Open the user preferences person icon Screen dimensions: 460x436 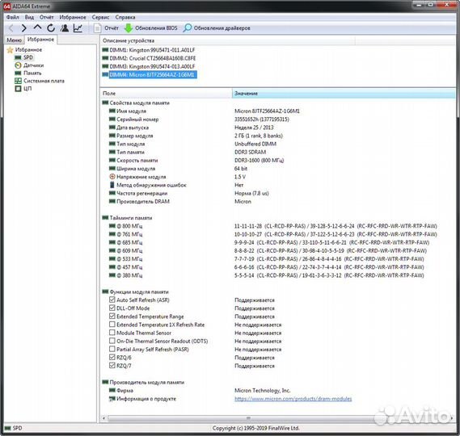pyautogui.click(x=65, y=28)
